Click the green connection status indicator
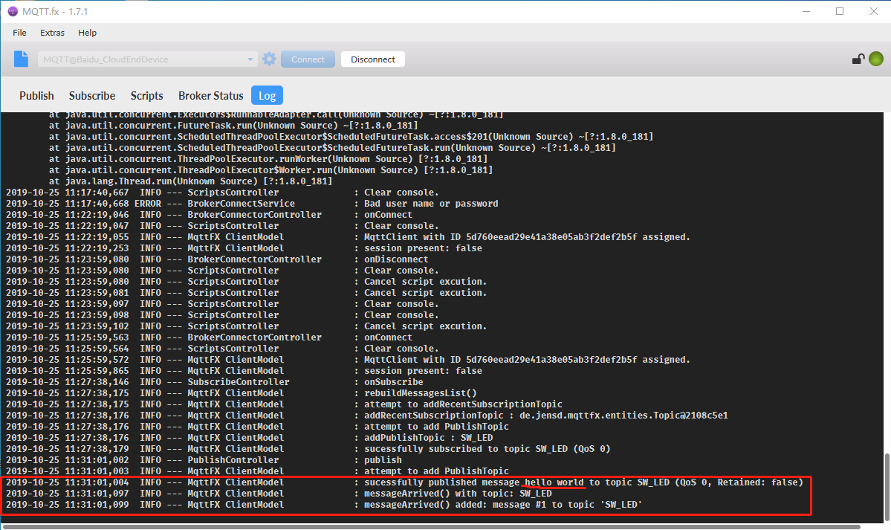891x530 pixels. click(x=876, y=59)
